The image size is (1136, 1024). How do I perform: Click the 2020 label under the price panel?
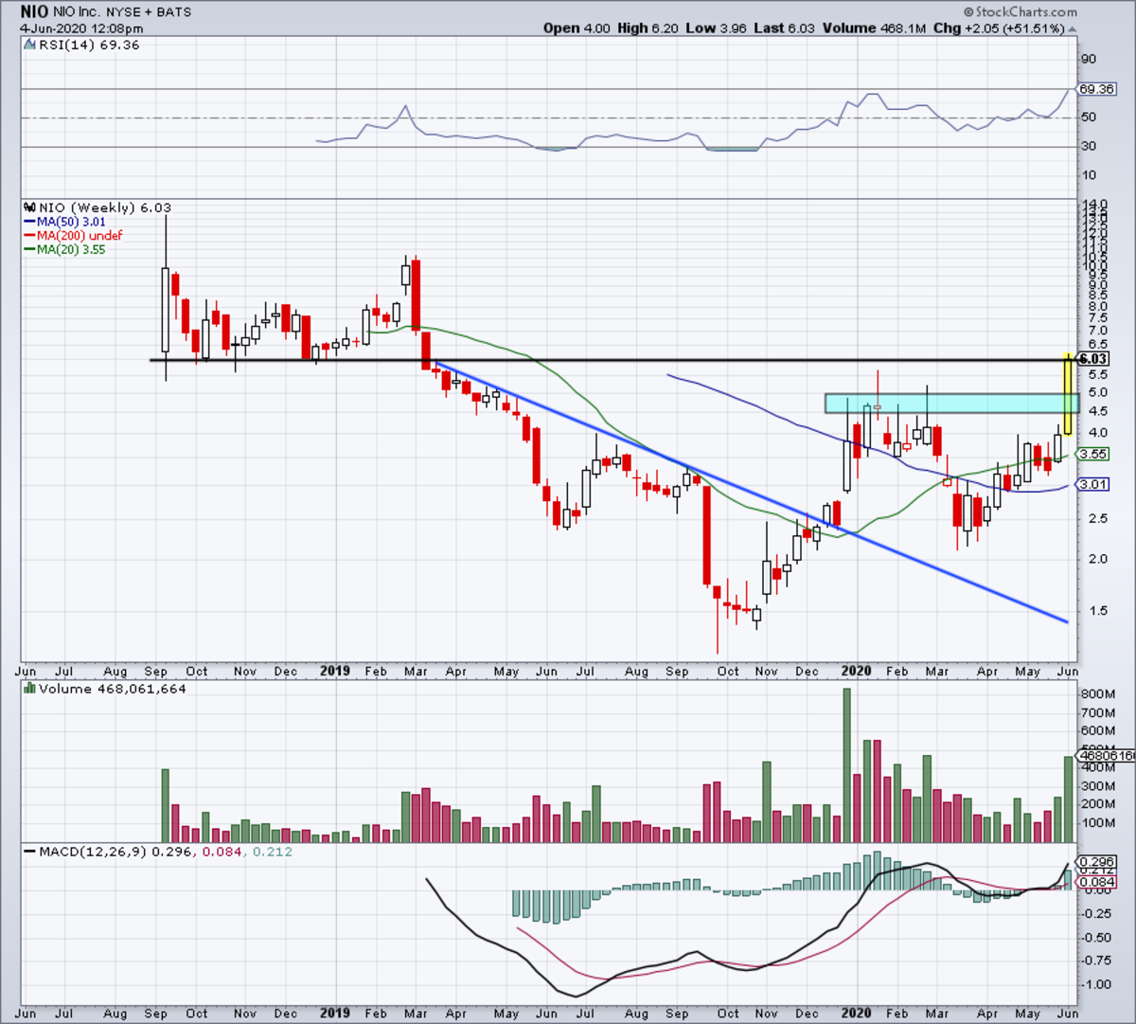click(x=856, y=671)
